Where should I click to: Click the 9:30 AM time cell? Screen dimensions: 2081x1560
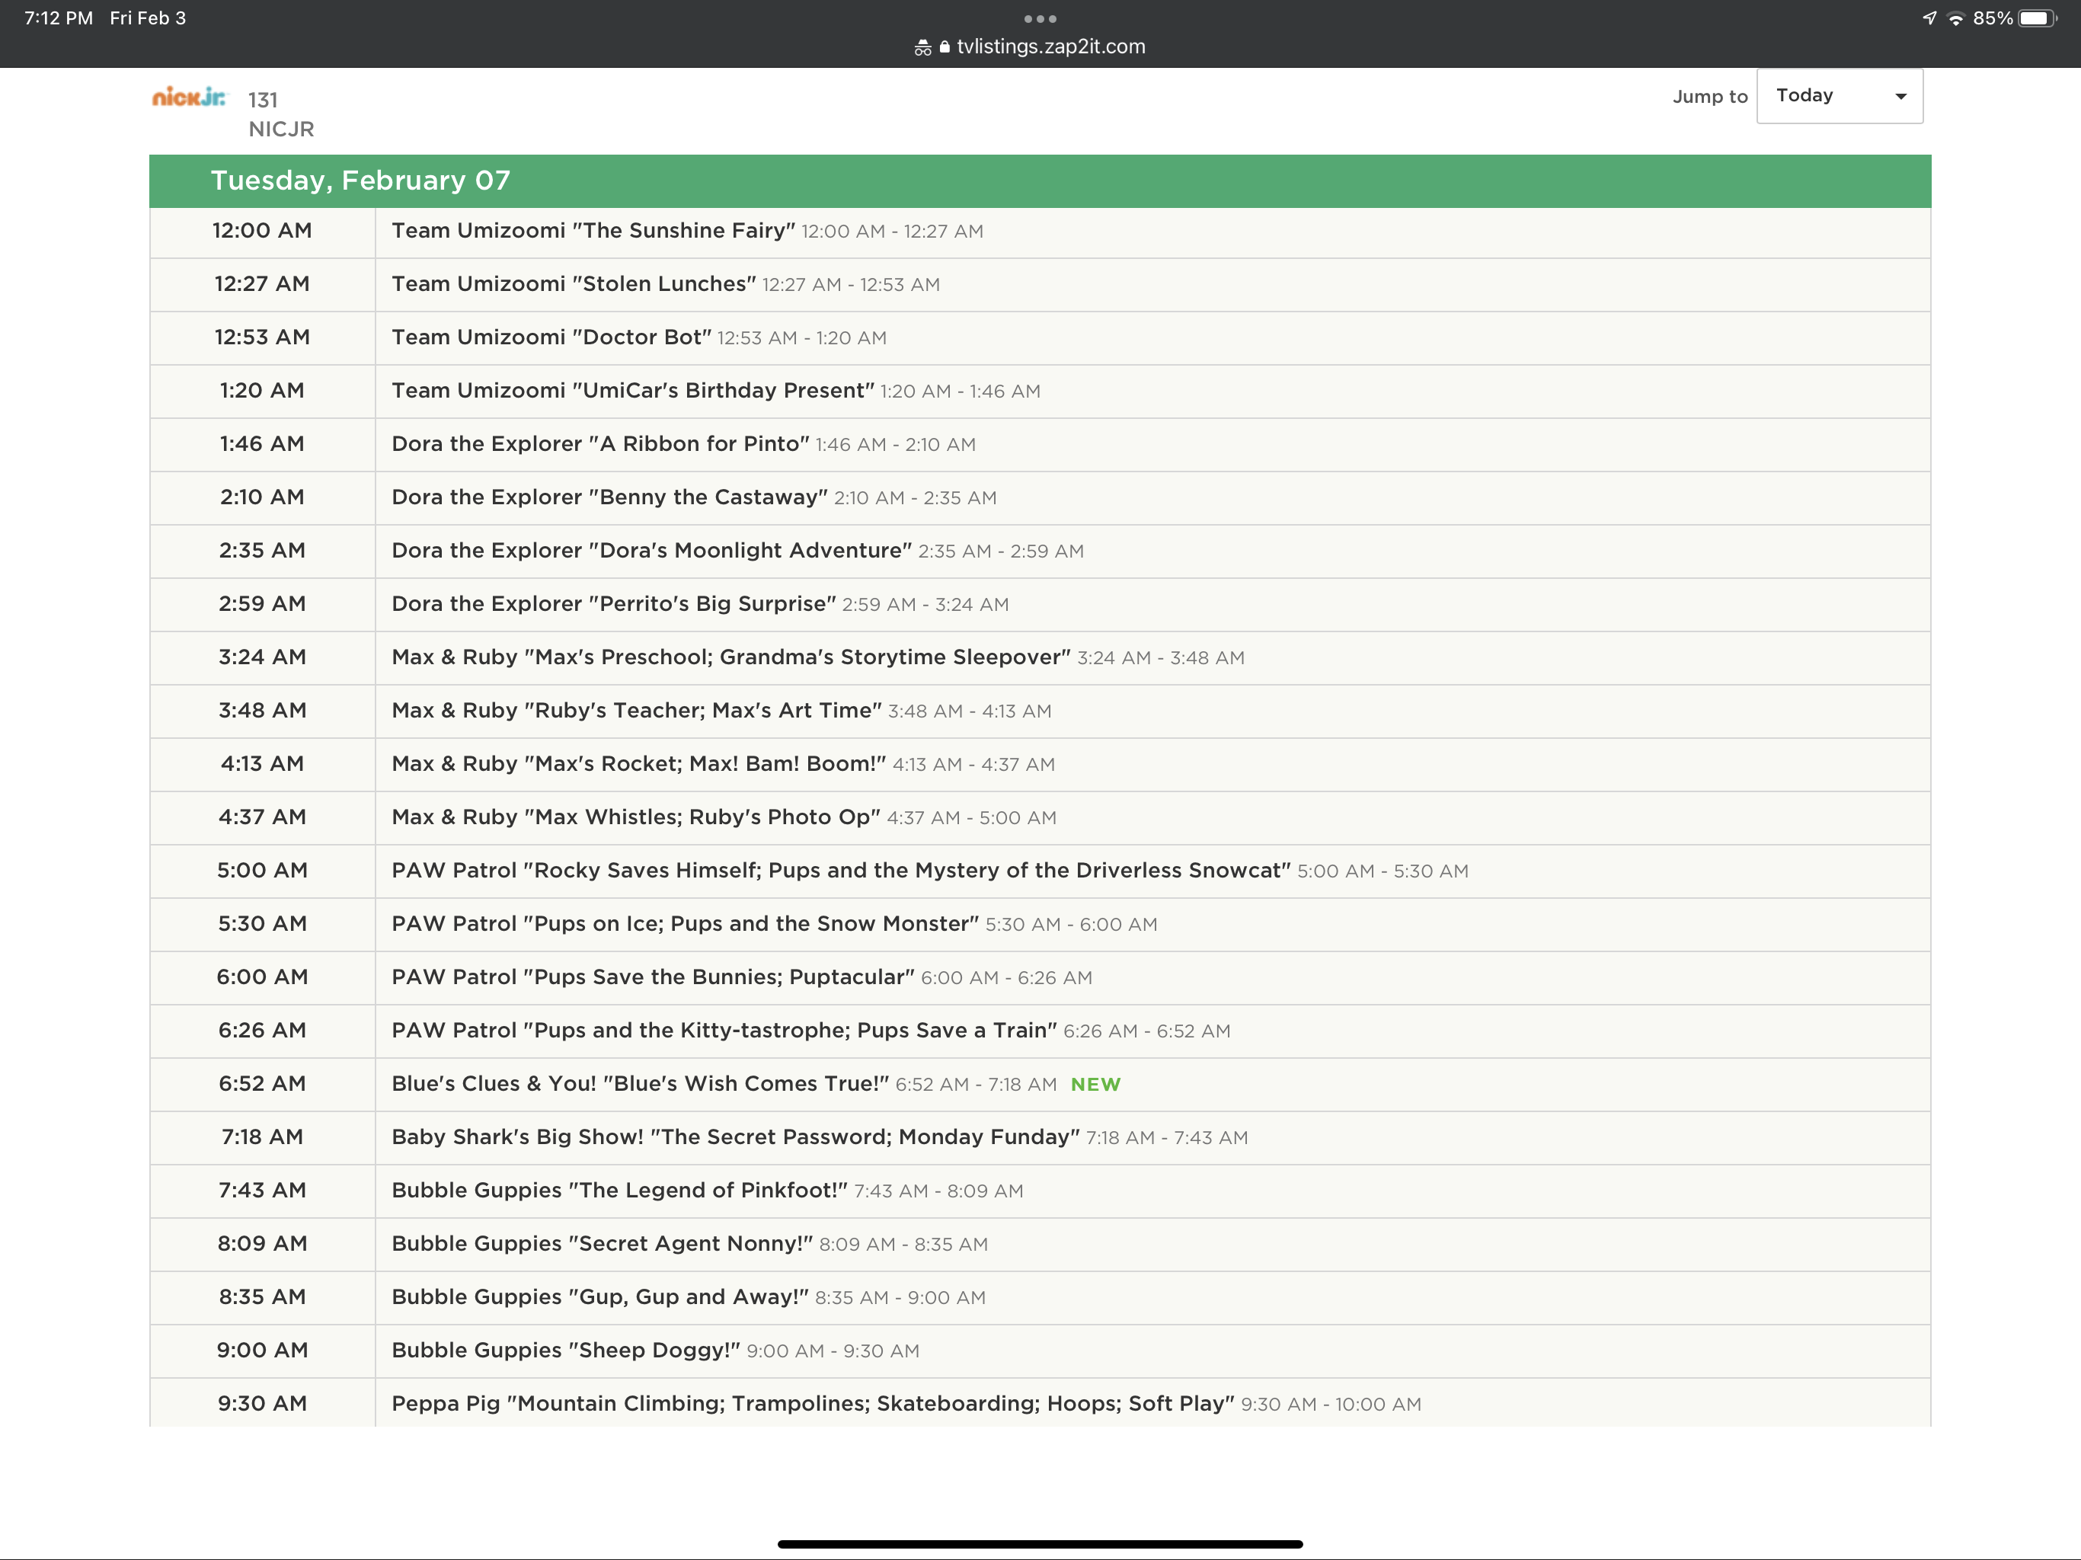click(x=263, y=1404)
